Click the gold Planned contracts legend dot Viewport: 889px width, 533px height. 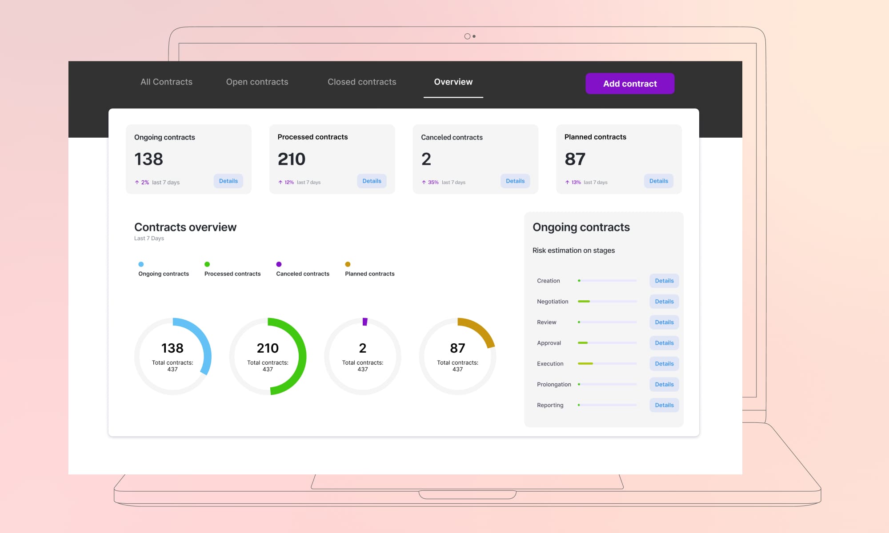(348, 264)
